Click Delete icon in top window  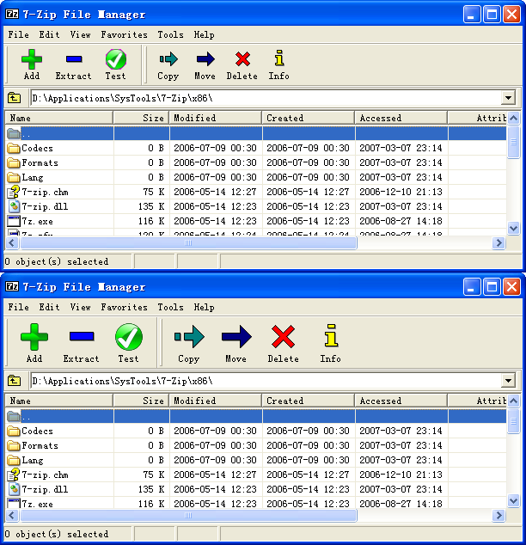[x=242, y=59]
